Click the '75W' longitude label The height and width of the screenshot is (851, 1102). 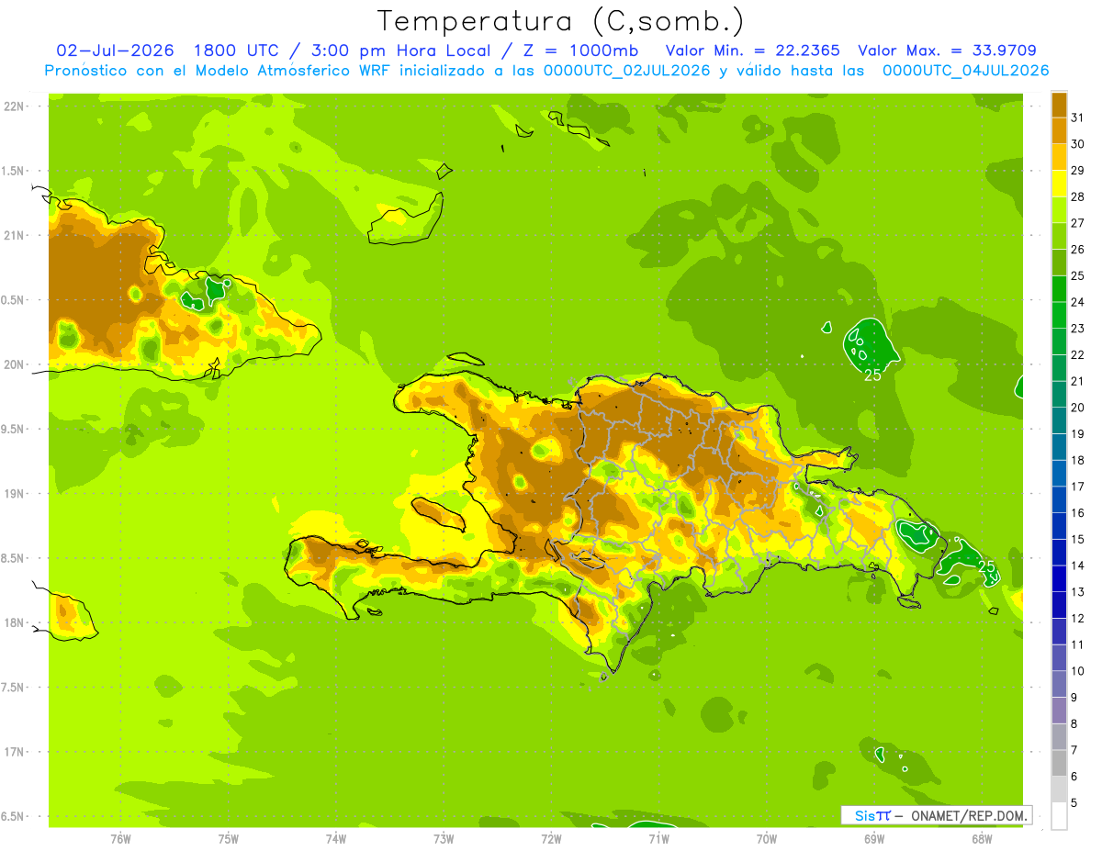pyautogui.click(x=229, y=838)
